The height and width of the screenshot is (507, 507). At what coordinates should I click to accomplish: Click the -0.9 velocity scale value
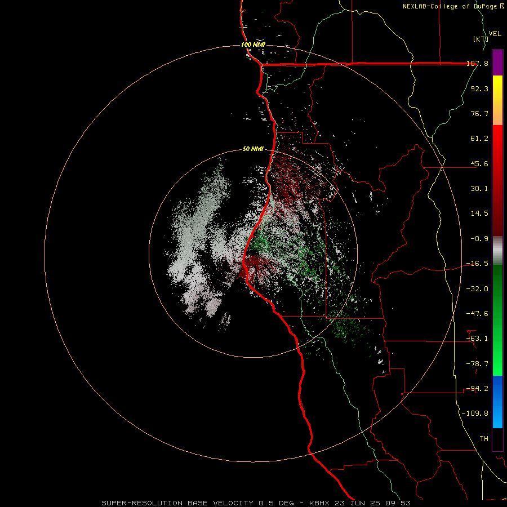[x=479, y=239]
